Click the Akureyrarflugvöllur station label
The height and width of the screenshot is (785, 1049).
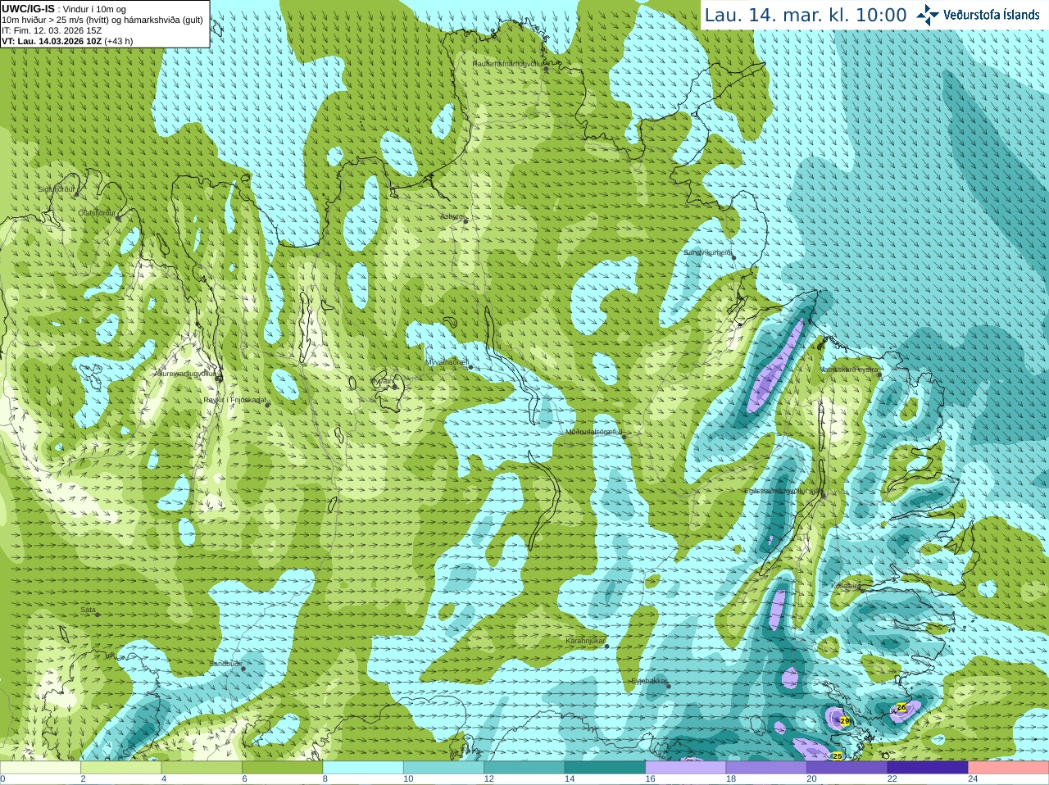[186, 373]
